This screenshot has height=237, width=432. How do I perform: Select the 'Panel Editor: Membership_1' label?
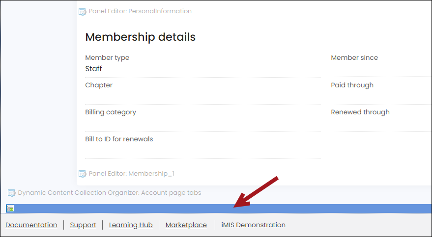[132, 174]
